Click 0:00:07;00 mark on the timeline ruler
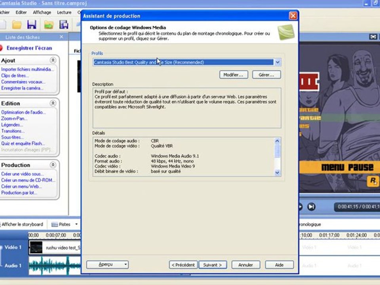Viewport: 380px width, 285px height. (56, 235)
